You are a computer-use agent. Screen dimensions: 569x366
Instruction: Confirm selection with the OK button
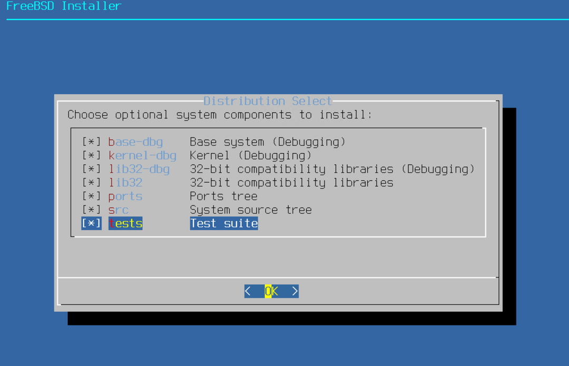pyautogui.click(x=271, y=291)
